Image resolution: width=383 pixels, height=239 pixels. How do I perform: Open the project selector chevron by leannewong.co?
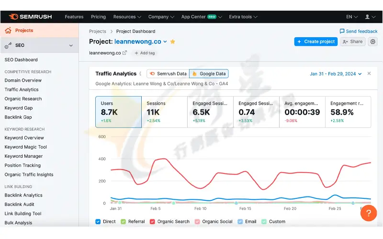[x=165, y=42]
